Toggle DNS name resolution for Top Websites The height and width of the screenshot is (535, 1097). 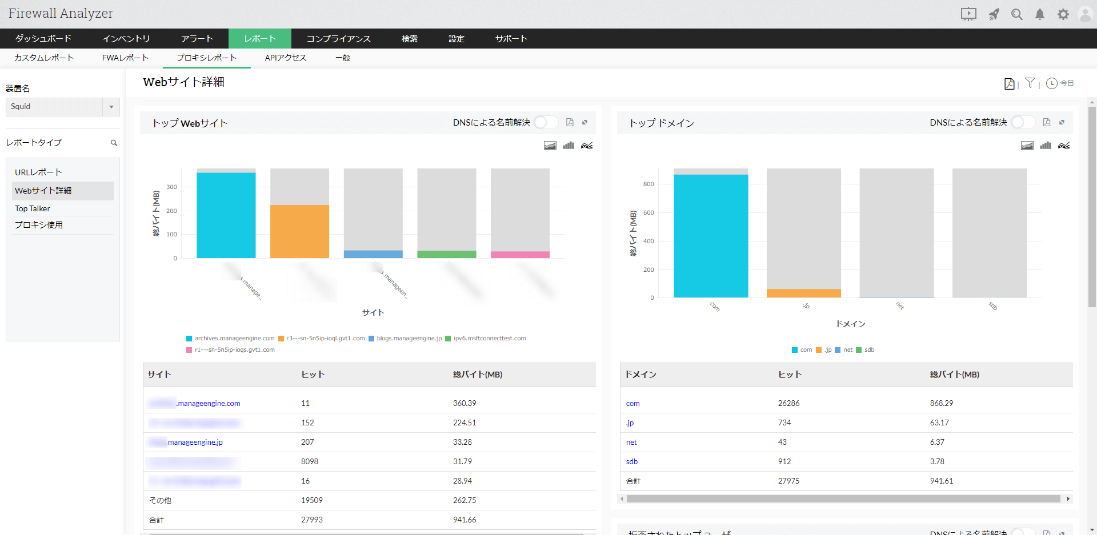[546, 122]
